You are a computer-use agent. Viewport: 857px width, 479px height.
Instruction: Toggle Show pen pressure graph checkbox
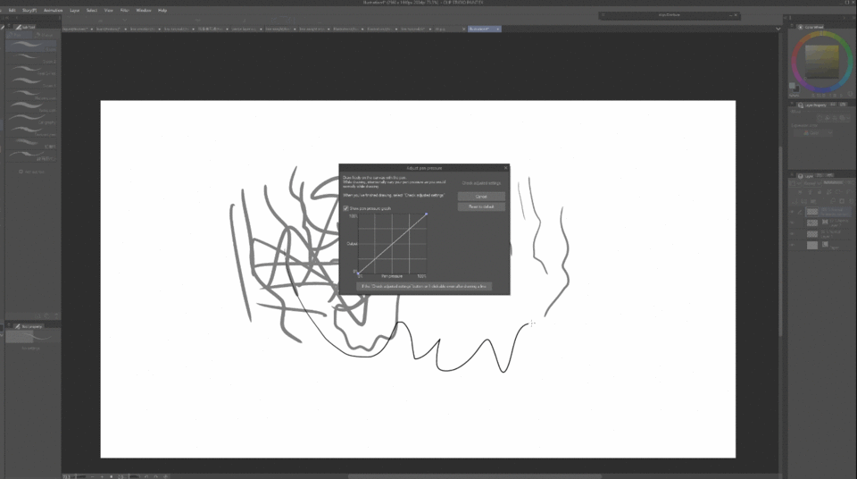click(346, 208)
